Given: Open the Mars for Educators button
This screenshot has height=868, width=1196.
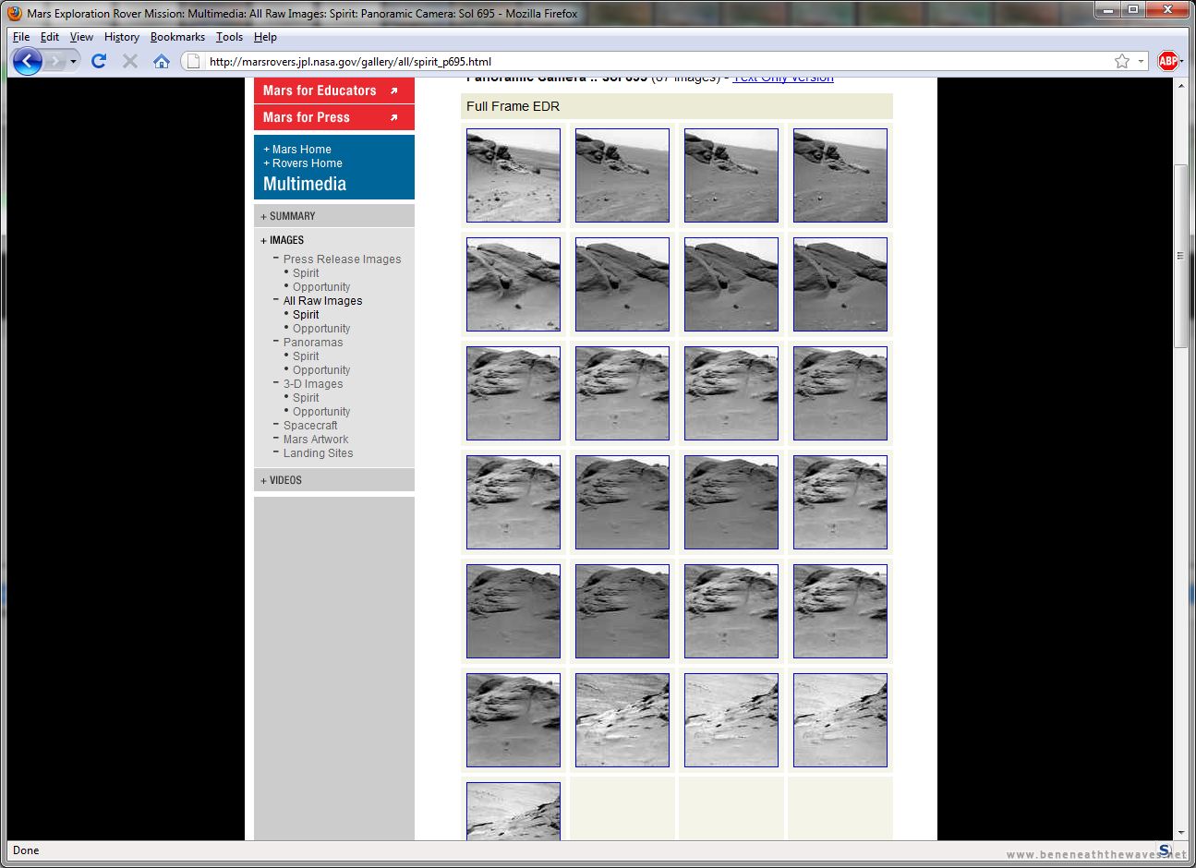Looking at the screenshot, I should point(334,90).
